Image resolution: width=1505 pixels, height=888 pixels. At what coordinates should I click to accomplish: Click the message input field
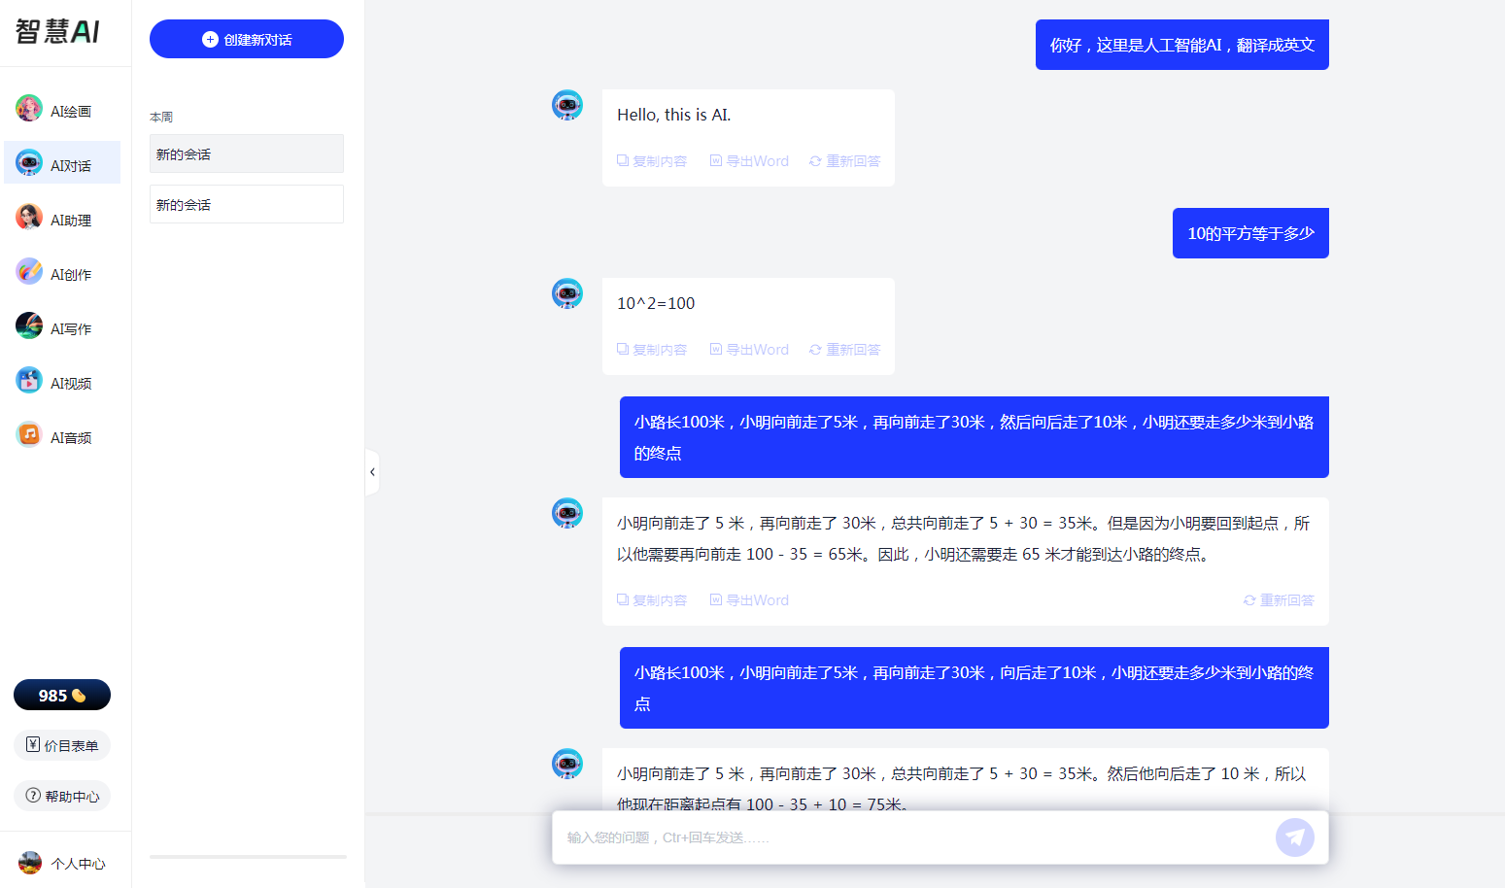[x=874, y=837]
